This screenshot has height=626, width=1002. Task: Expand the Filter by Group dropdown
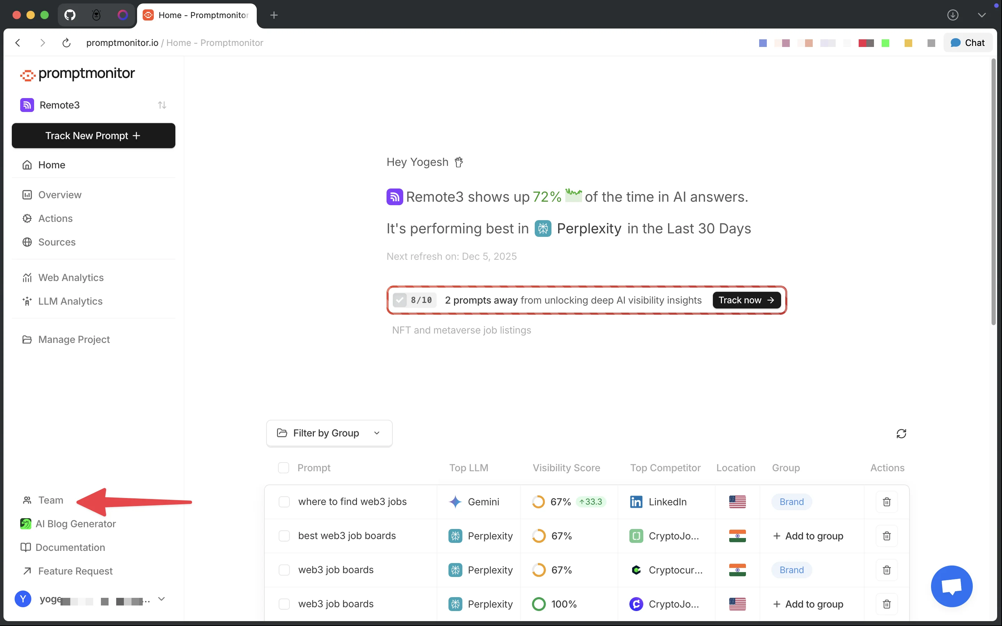(x=329, y=433)
